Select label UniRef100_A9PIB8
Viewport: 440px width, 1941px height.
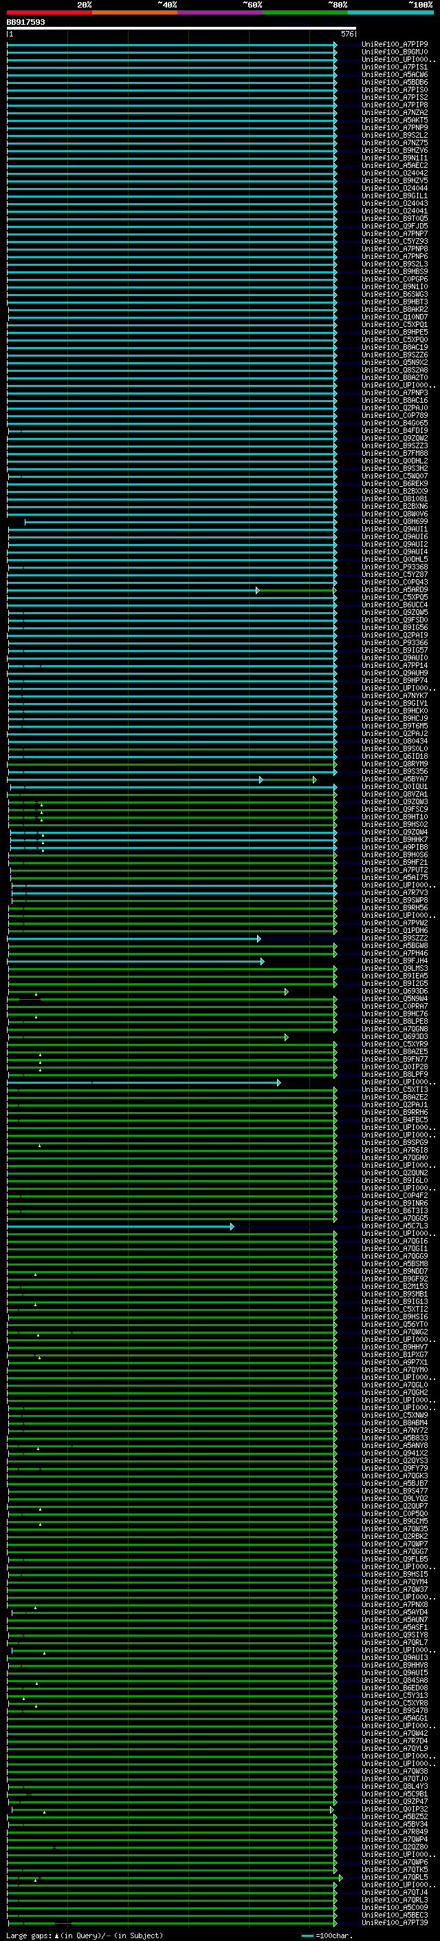pos(395,847)
